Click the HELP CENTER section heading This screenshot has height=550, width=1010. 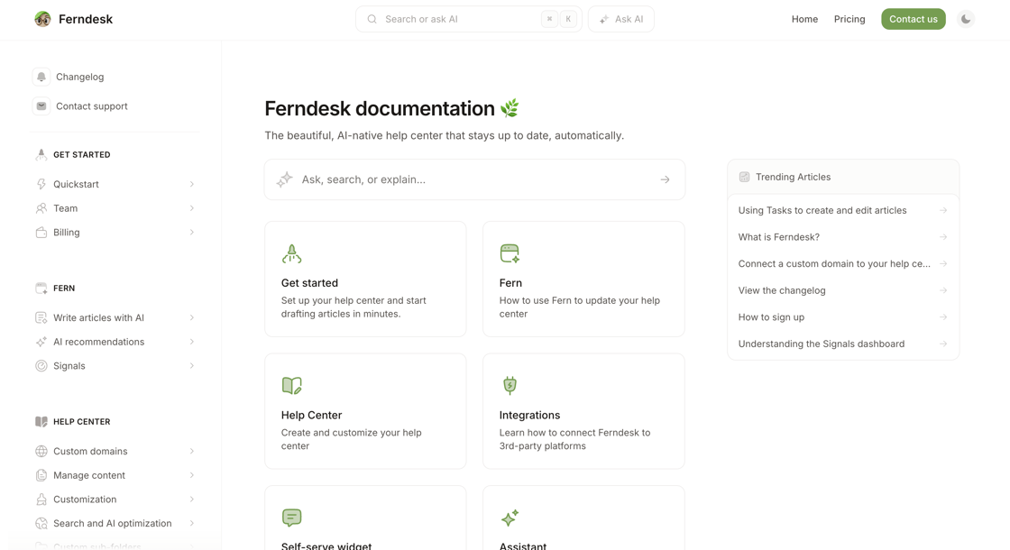(82, 422)
